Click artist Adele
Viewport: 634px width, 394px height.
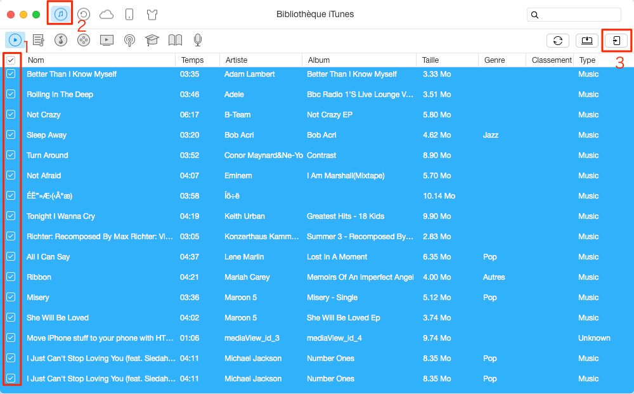click(234, 95)
